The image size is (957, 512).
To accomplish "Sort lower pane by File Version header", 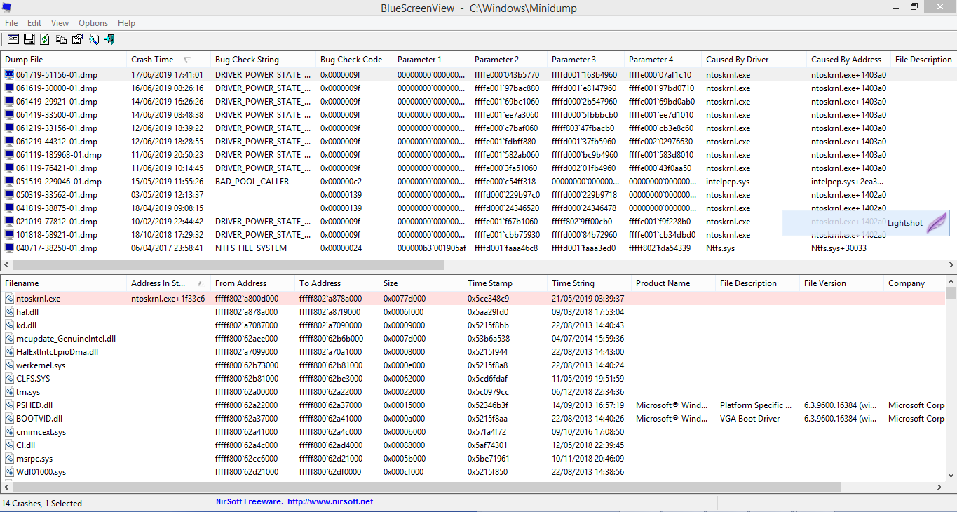I will 841,283.
